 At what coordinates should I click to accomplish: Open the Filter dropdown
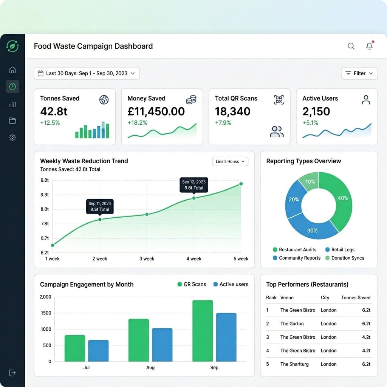tap(359, 73)
